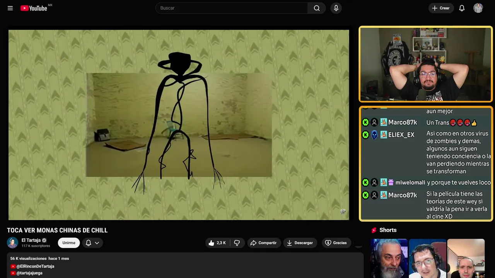Dislike the video with thumbs down
This screenshot has width=495, height=278.
coord(237,243)
